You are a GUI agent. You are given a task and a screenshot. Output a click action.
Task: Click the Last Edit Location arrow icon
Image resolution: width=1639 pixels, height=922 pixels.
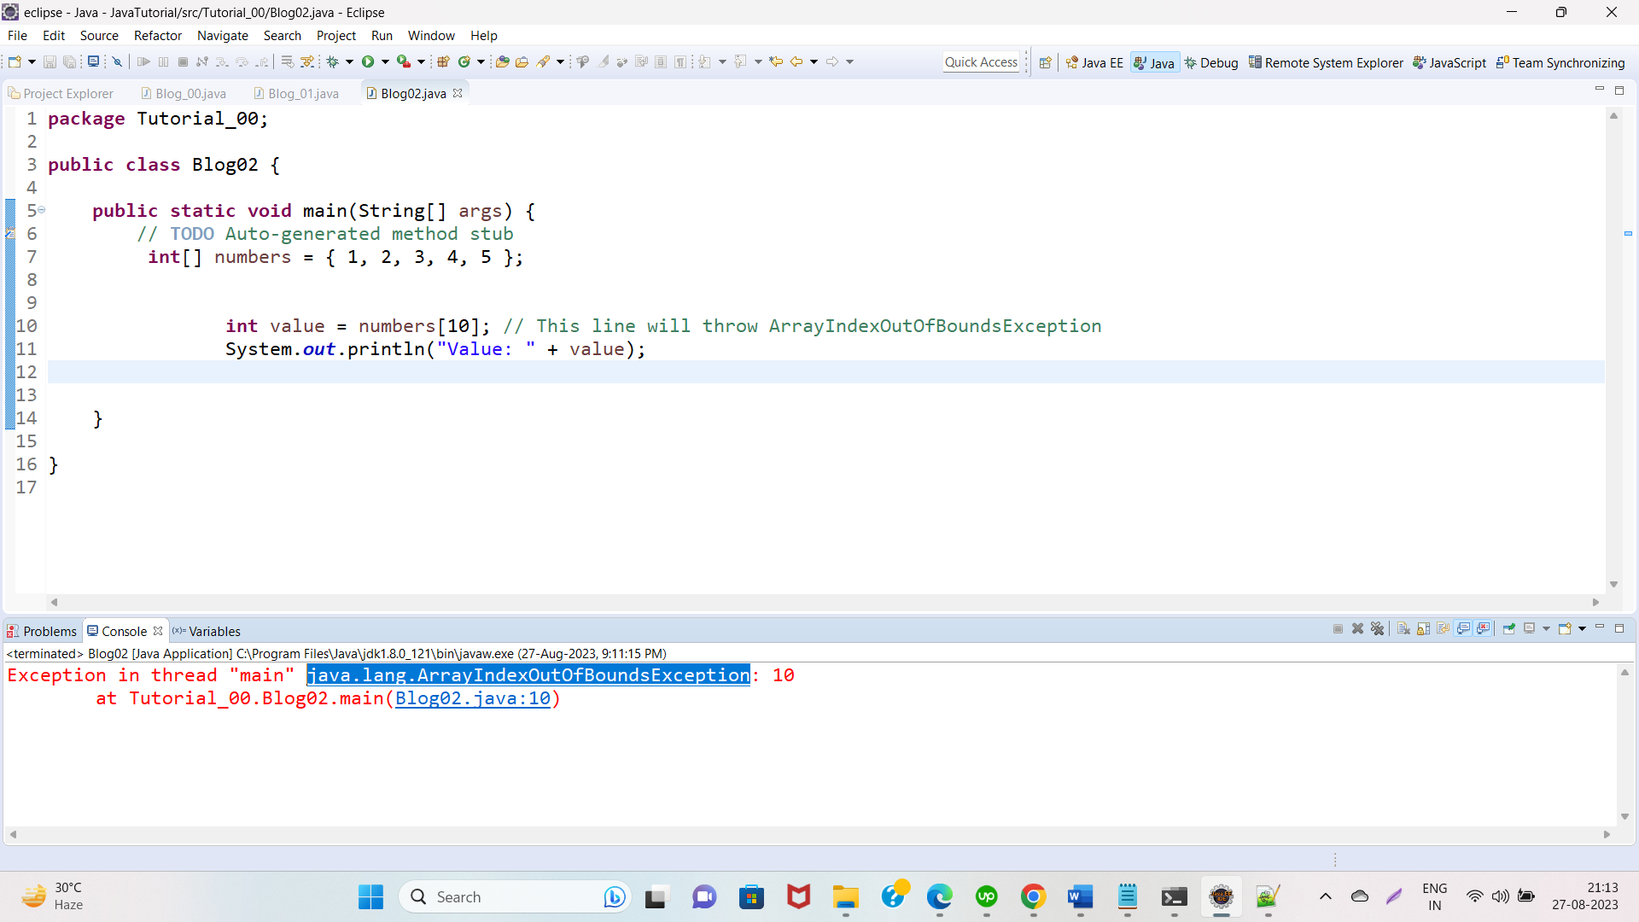(775, 61)
